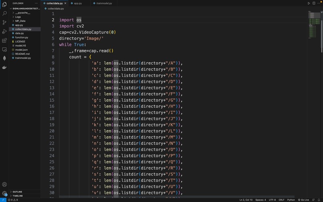The width and height of the screenshot is (323, 202).
Task: Open the LICENSE file
Action: click(x=25, y=41)
